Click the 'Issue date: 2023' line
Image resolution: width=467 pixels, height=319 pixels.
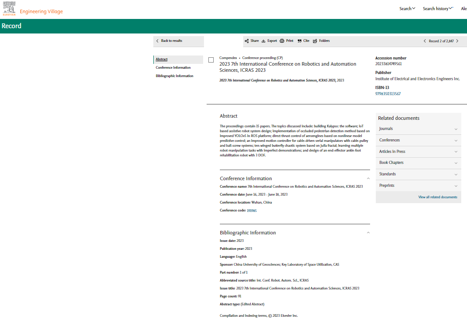point(232,241)
